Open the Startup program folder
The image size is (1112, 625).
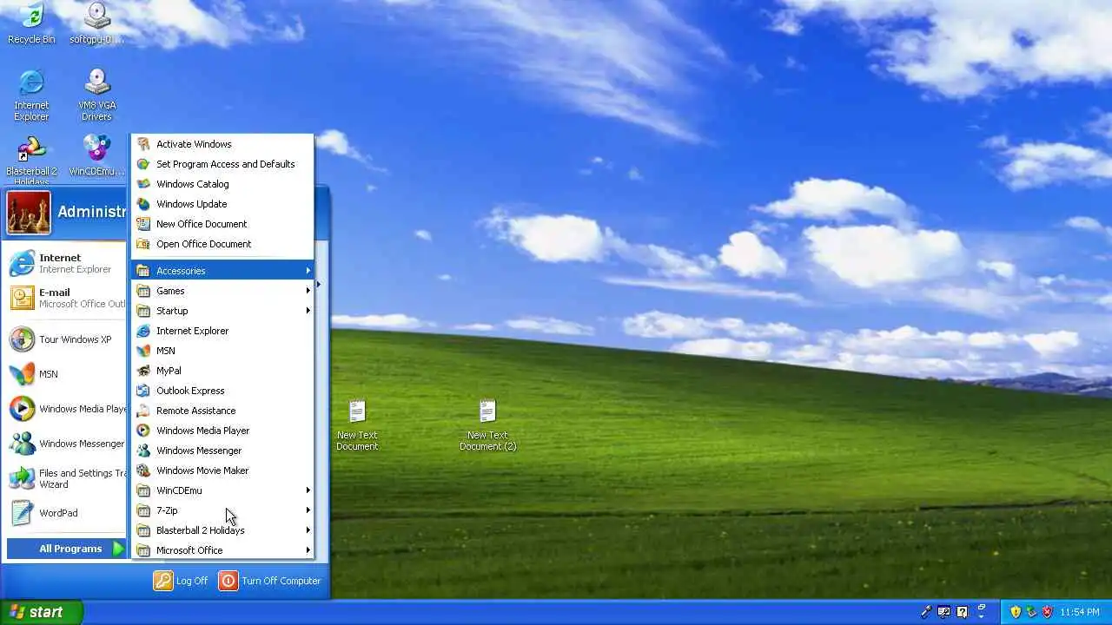pos(222,311)
